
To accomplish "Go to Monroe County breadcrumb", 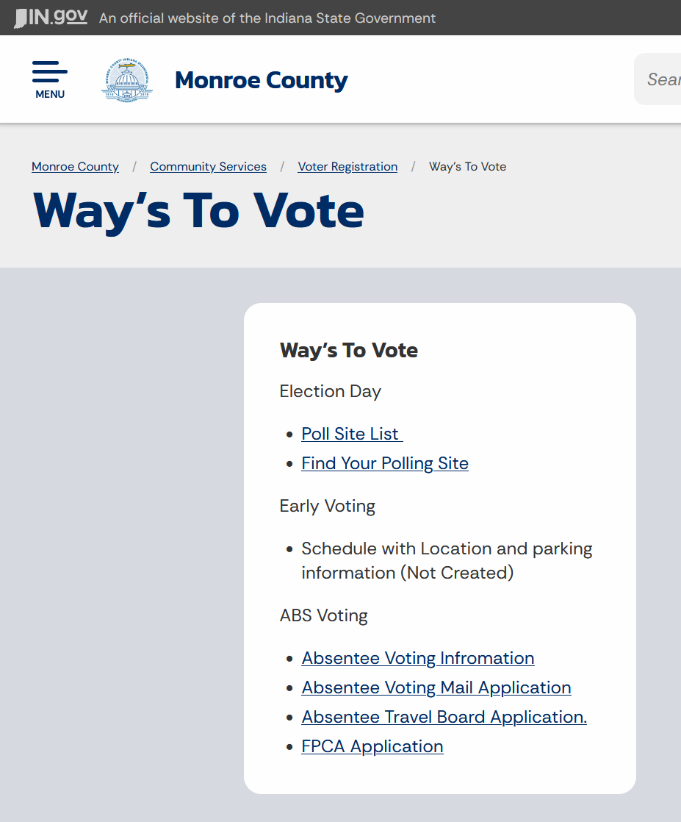I will click(75, 167).
